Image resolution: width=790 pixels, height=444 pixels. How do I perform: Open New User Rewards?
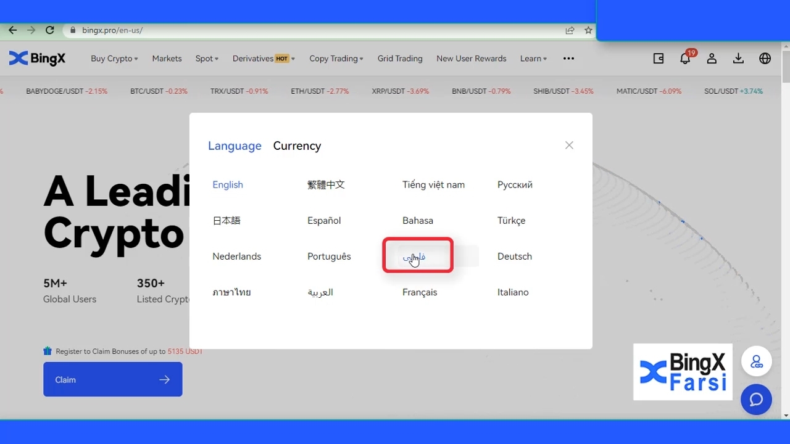pos(472,59)
